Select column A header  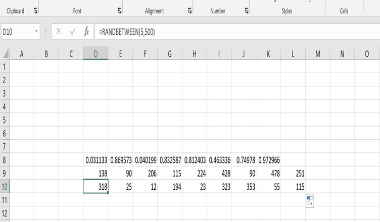tap(22, 54)
